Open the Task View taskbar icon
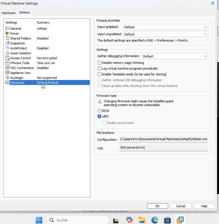219x224 pixels. [116, 220]
